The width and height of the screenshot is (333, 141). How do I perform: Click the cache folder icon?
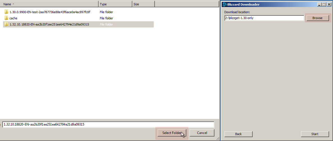(6, 18)
